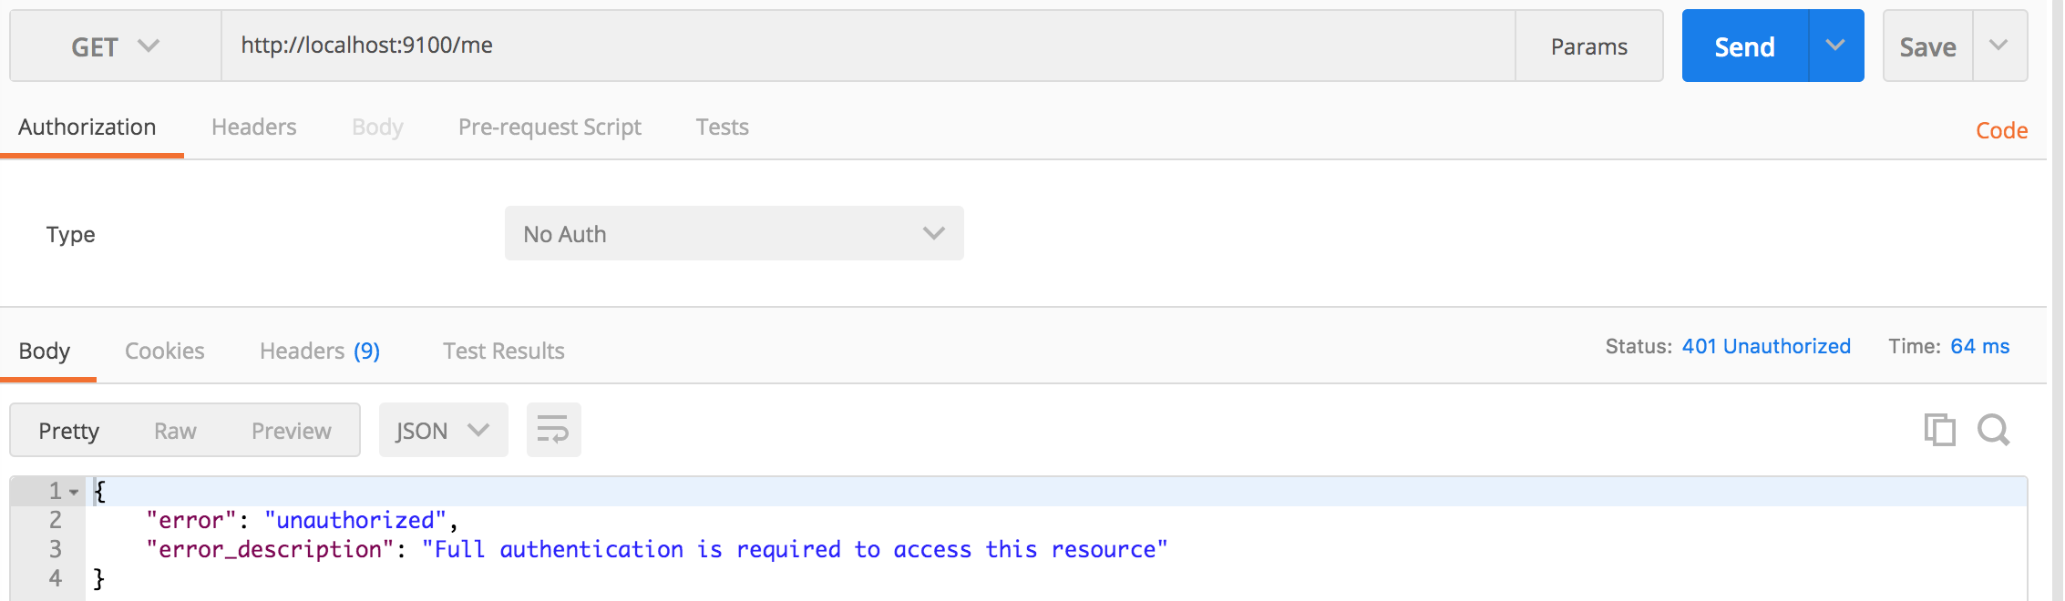Collapse line 1 of the JSON response
The height and width of the screenshot is (601, 2065).
click(x=72, y=490)
